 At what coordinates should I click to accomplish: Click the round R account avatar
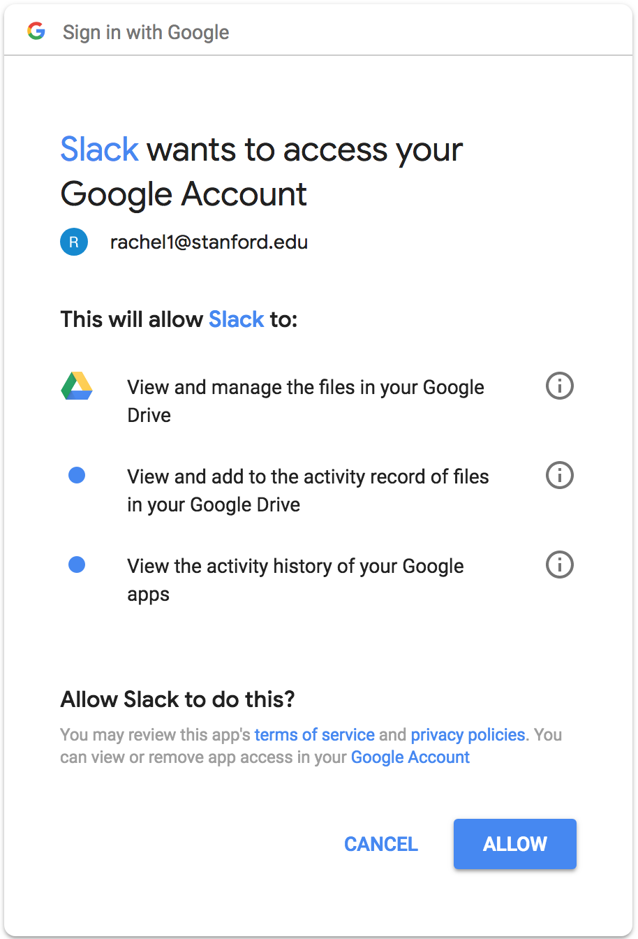[74, 242]
